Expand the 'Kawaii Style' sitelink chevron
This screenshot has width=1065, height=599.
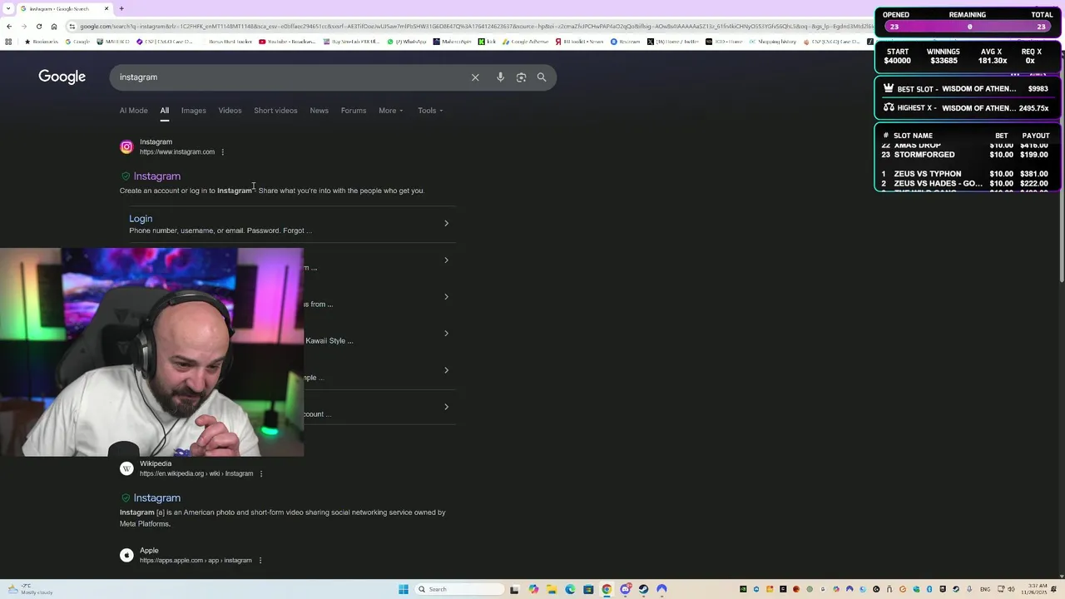tap(446, 333)
